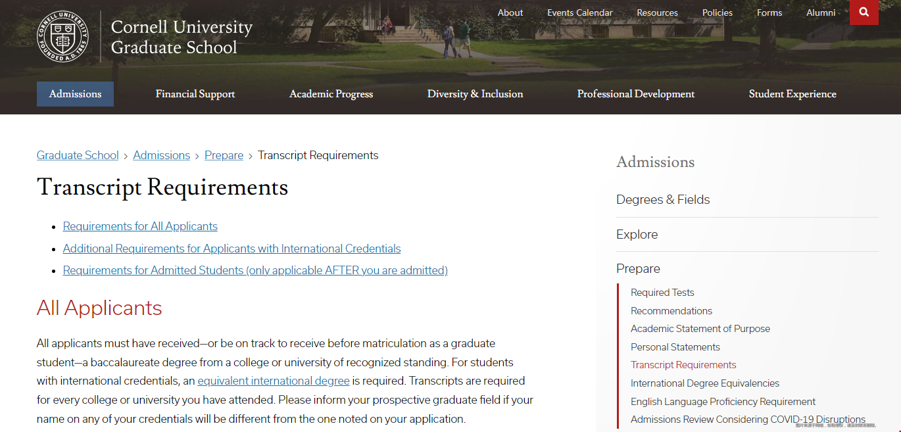Open the Policies menu item

pyautogui.click(x=718, y=12)
